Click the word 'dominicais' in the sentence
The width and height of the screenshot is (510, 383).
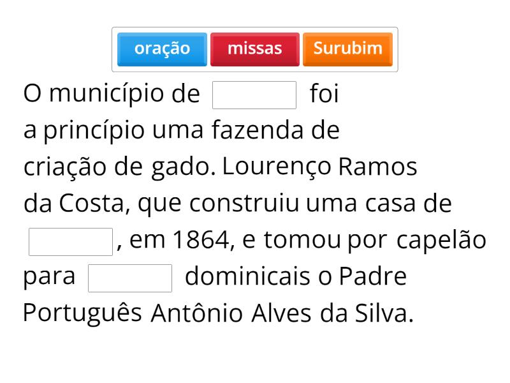(247, 278)
